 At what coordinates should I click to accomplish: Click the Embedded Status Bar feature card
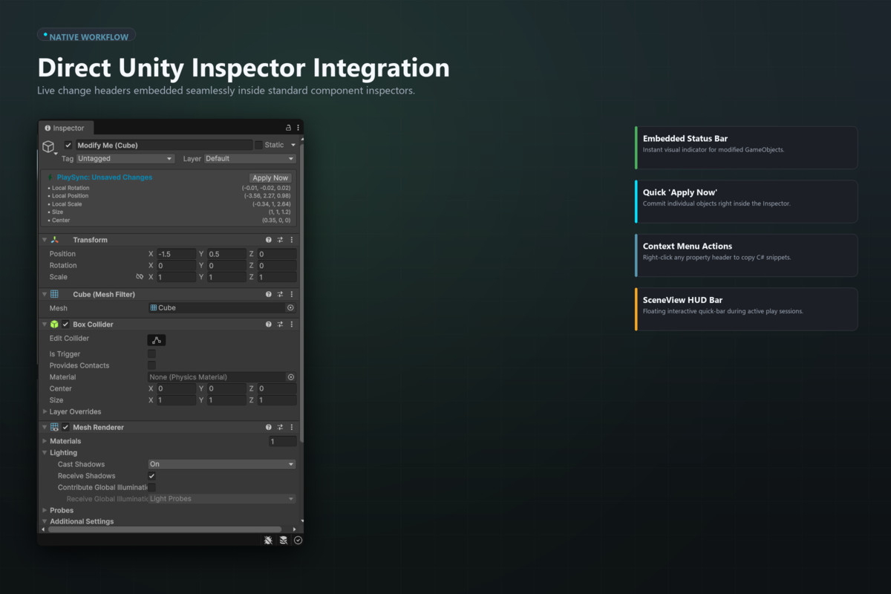tap(746, 148)
